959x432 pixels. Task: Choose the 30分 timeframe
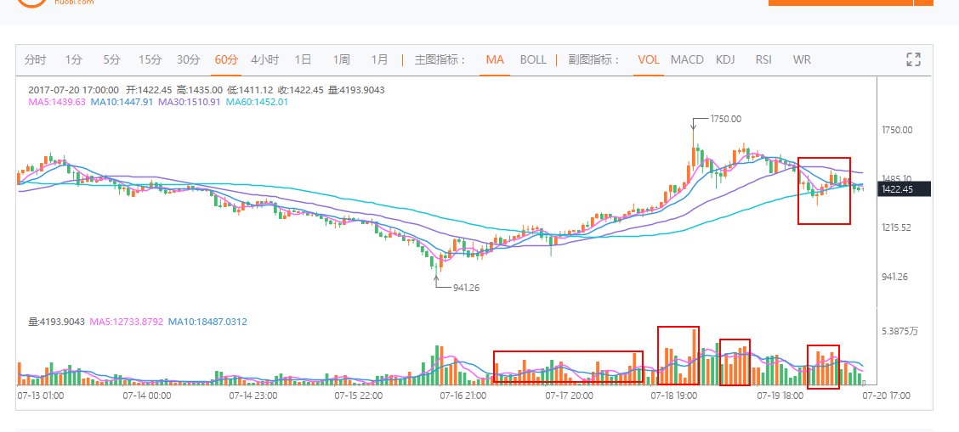pos(189,59)
